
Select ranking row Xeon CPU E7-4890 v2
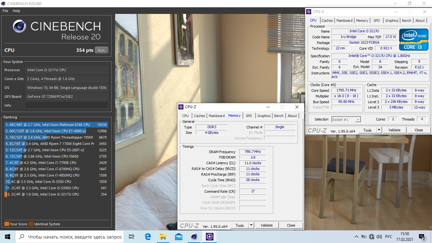(56, 131)
